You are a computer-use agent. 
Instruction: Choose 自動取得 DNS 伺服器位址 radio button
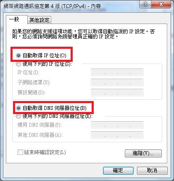coord(18,108)
